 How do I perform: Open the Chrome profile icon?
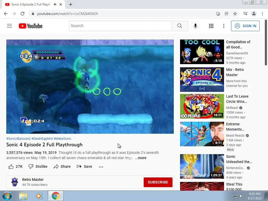pyautogui.click(x=254, y=14)
